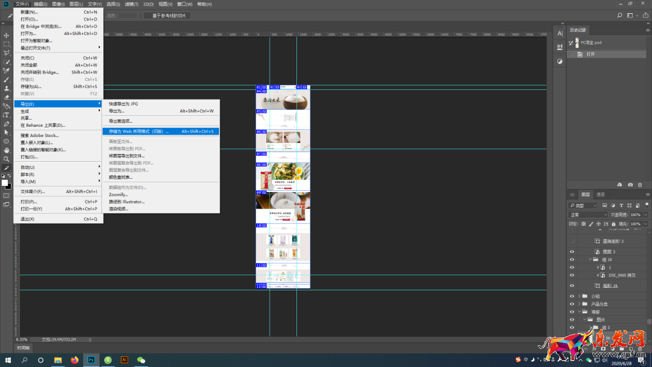Click the opacity 100% input field

click(635, 215)
